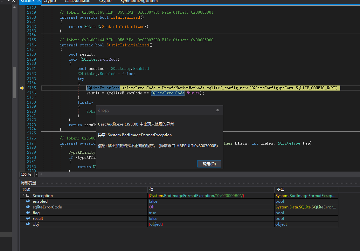Expand the $exception tree node
This screenshot has height=251, width=360.
[x=24, y=196]
